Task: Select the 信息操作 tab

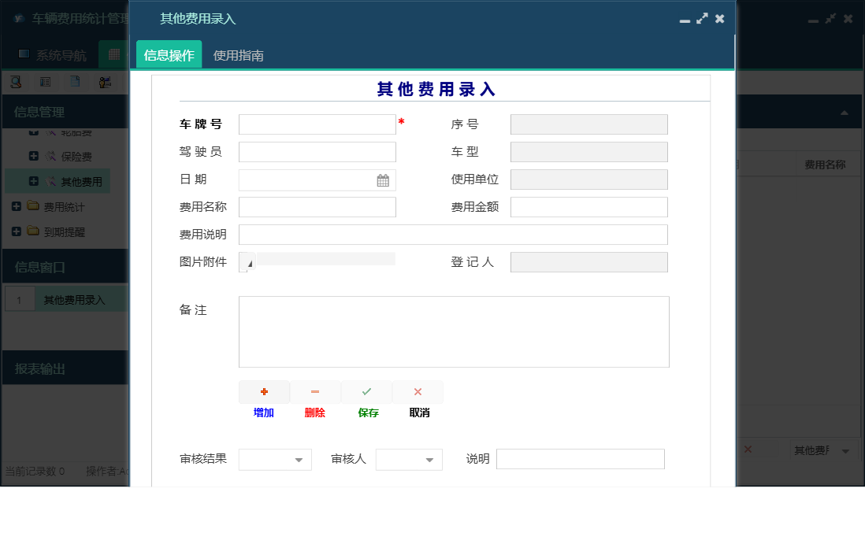Action: tap(168, 55)
